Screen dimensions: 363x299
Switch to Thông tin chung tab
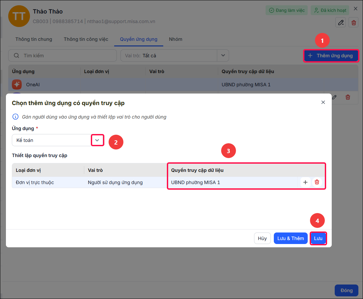pyautogui.click(x=34, y=39)
